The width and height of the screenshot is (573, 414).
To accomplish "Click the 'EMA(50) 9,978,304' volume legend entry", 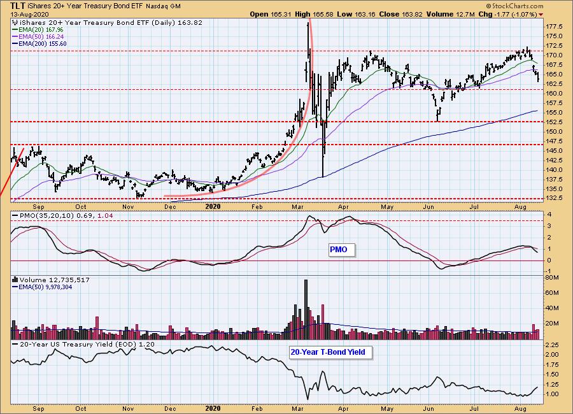I will point(45,287).
